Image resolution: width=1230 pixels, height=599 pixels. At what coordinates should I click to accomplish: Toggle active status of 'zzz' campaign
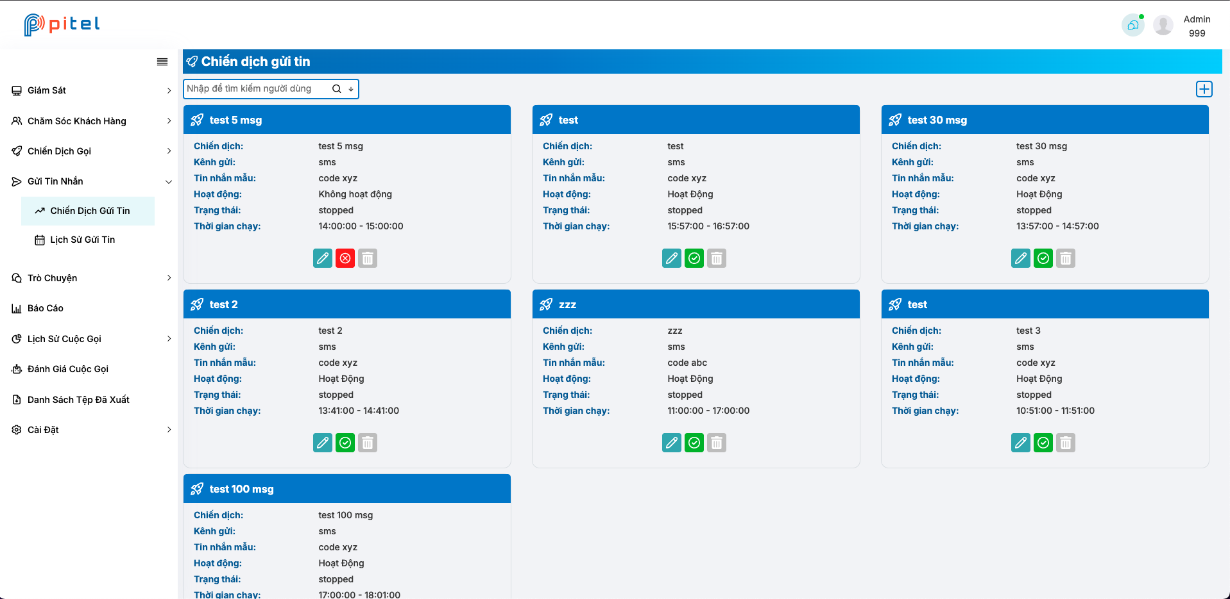point(694,443)
